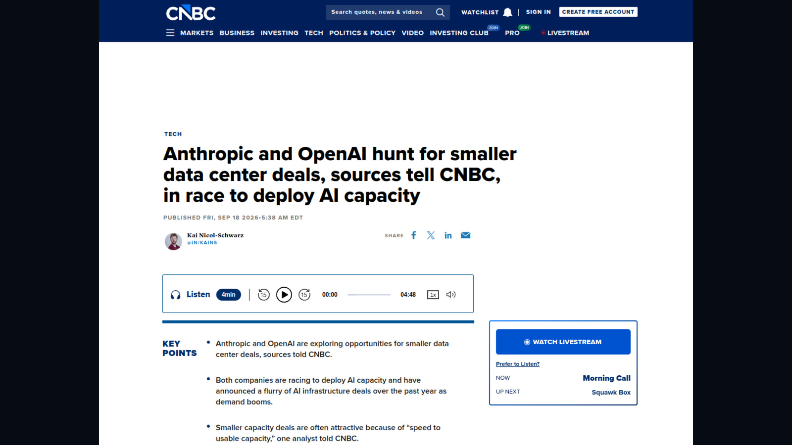
Task: Click the Watch Livestream button
Action: (563, 342)
